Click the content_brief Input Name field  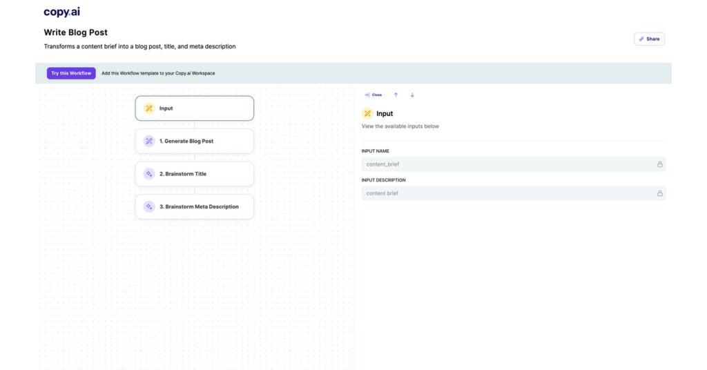pos(507,164)
